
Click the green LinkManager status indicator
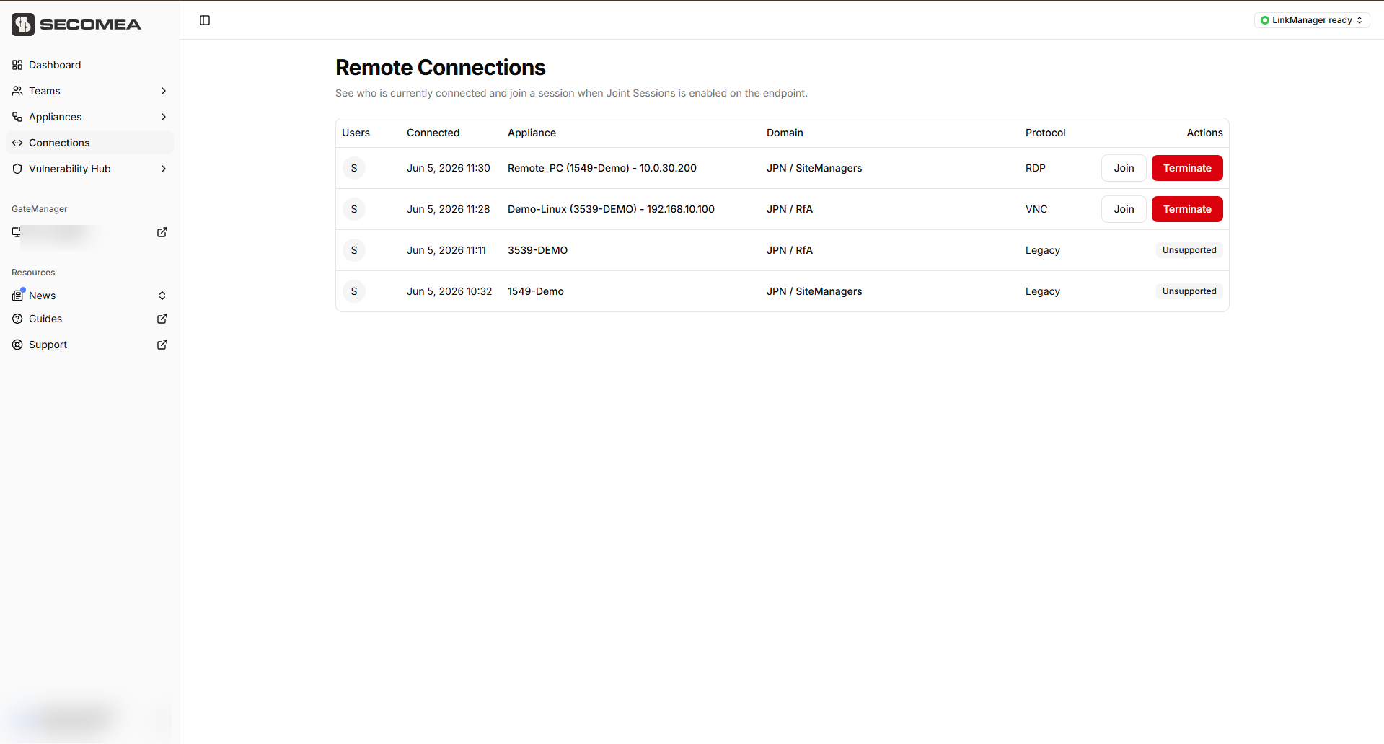tap(1264, 20)
